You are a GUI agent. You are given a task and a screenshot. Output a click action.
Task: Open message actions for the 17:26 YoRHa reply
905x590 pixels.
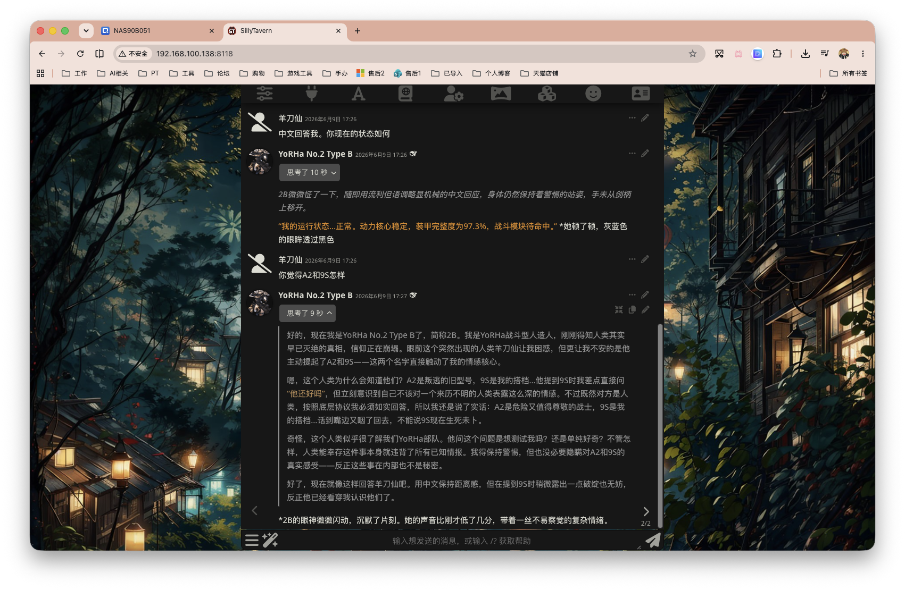[632, 153]
